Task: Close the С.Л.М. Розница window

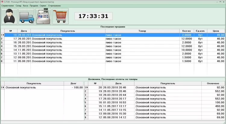Action: pyautogui.click(x=224, y=2)
